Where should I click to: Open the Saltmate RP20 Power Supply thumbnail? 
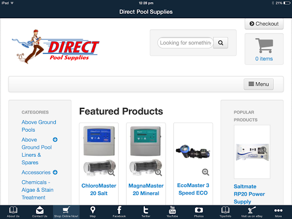point(252,152)
